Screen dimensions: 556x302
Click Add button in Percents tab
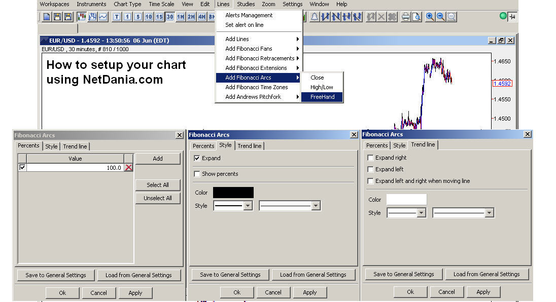(158, 159)
